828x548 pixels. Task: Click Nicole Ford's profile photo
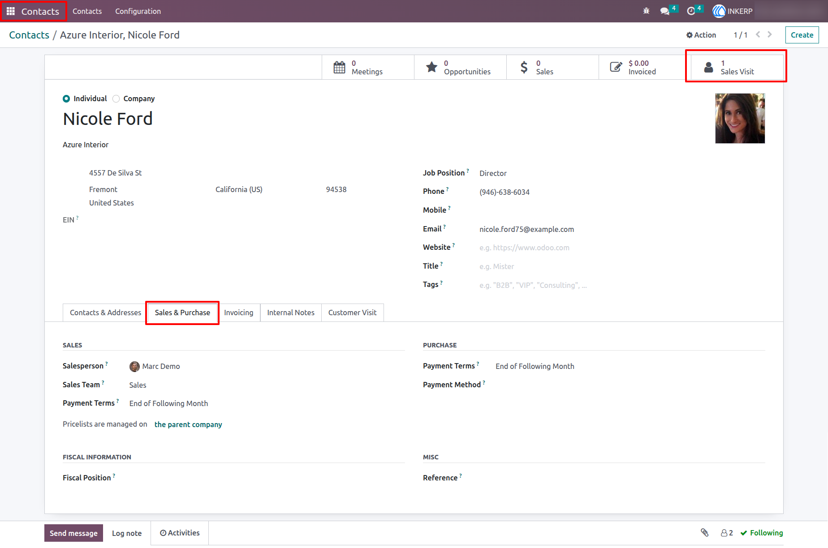click(x=740, y=118)
